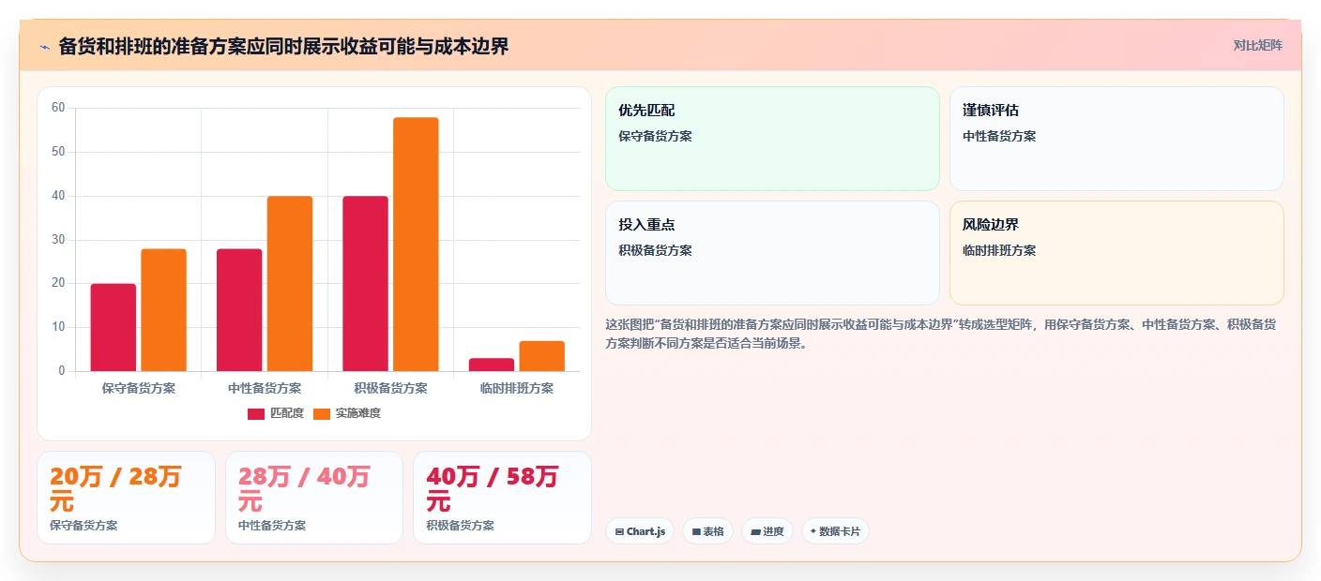Open the 谨慎评估 matrix card

[1116, 139]
